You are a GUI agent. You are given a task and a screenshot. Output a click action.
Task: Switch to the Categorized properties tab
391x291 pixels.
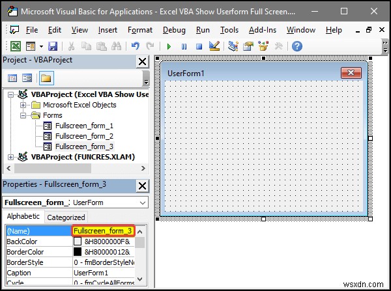[66, 217]
